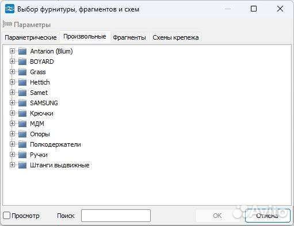
Task: Expand the Штанги выдвижные tree node
Action: click(12, 165)
